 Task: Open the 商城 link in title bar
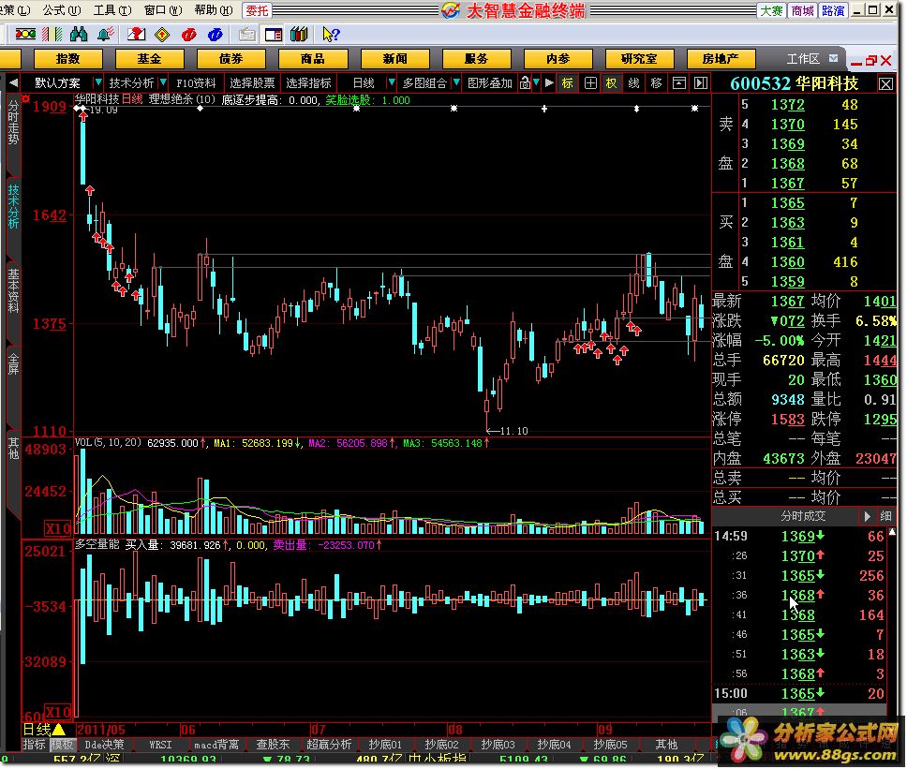click(803, 10)
